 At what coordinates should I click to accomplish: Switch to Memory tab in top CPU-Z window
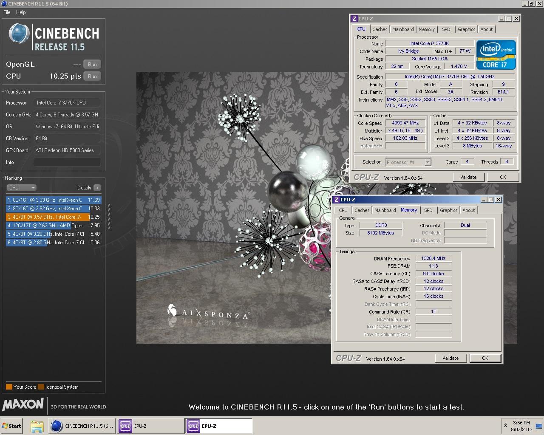point(427,29)
